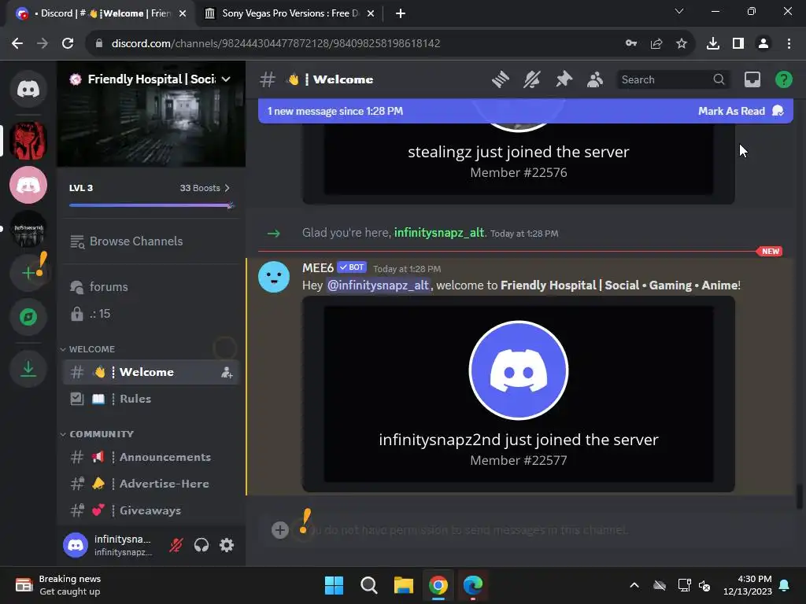This screenshot has width=806, height=604.
Task: Open the tab search dropdown chevron
Action: [679, 11]
